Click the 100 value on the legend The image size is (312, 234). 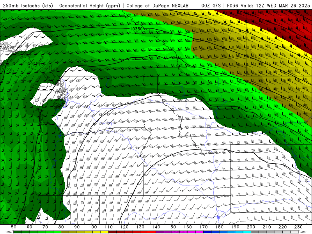coord(93,227)
